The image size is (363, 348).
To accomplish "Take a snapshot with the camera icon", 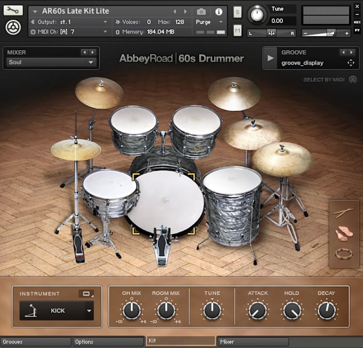I will point(201,12).
